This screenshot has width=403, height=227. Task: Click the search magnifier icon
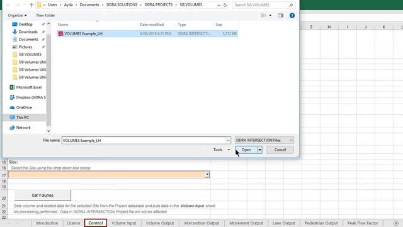pyautogui.click(x=291, y=5)
